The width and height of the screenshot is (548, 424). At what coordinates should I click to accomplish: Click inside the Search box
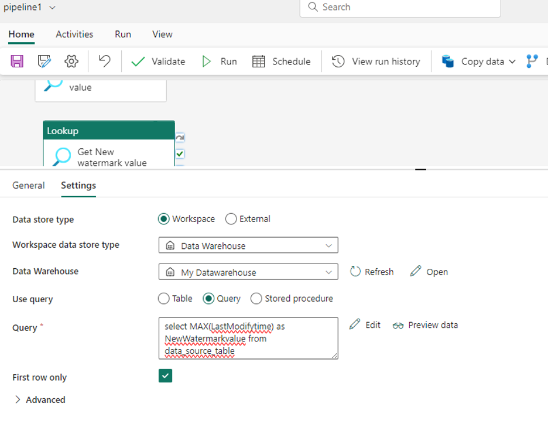point(400,8)
